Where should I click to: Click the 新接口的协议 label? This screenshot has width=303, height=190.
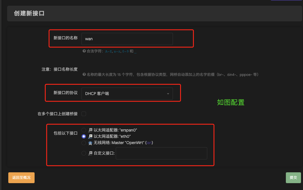[65, 93]
